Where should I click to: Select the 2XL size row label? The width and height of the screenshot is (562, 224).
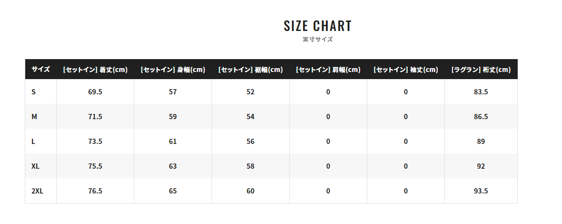click(x=37, y=191)
